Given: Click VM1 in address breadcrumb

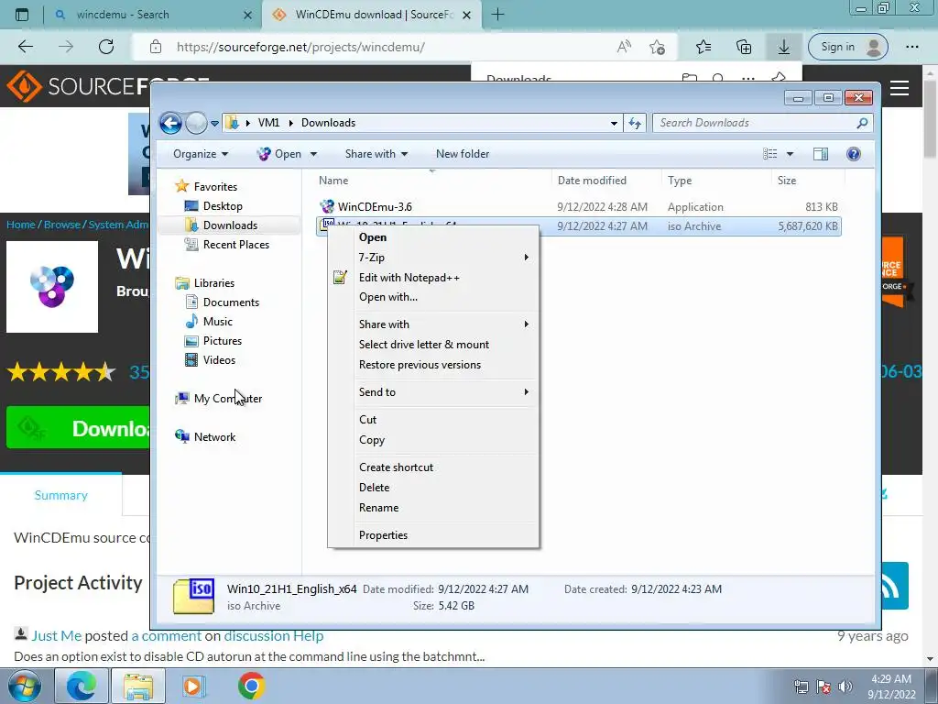Looking at the screenshot, I should pyautogui.click(x=268, y=123).
